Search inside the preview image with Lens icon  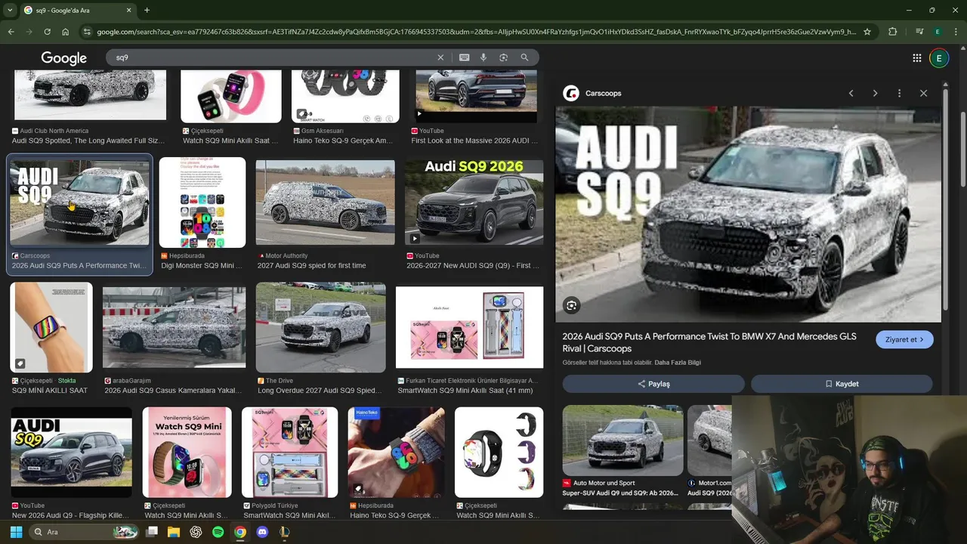[571, 305]
